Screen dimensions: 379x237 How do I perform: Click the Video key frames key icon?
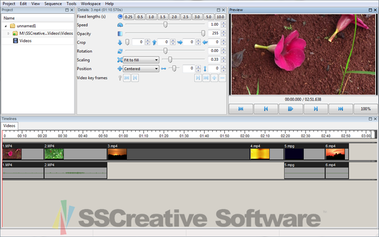coord(120,78)
